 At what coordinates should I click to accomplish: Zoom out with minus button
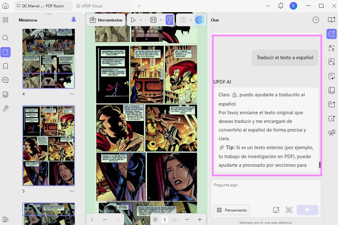pyautogui.click(x=187, y=220)
